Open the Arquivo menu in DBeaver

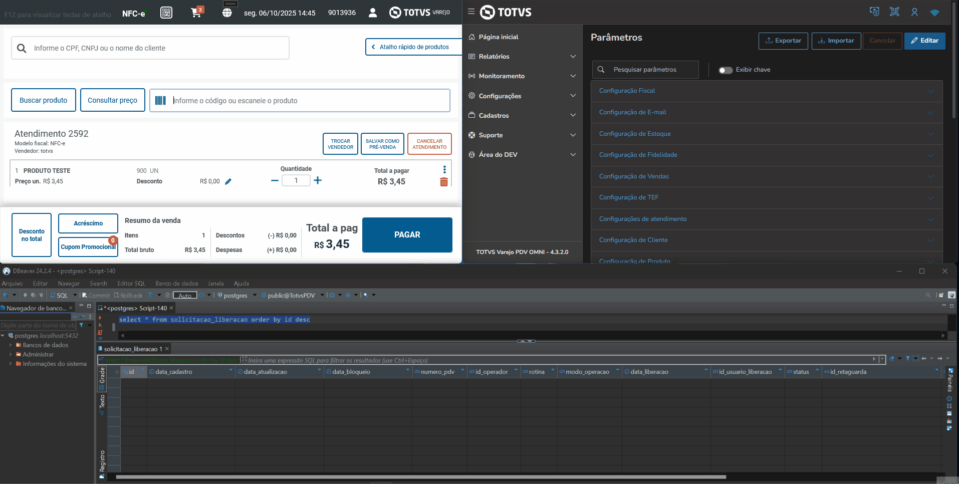tap(12, 284)
